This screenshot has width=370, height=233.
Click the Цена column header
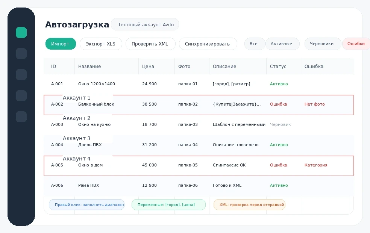[148, 67]
